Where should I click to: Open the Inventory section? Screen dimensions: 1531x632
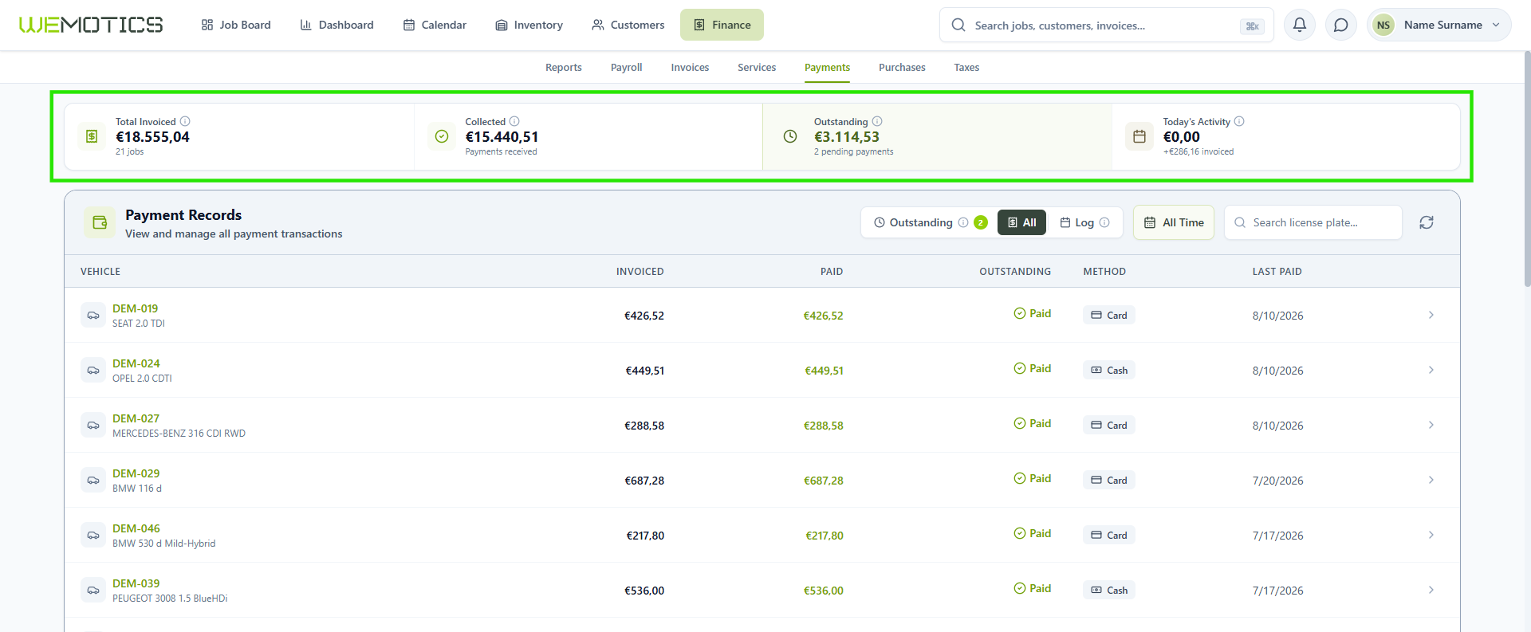click(529, 25)
